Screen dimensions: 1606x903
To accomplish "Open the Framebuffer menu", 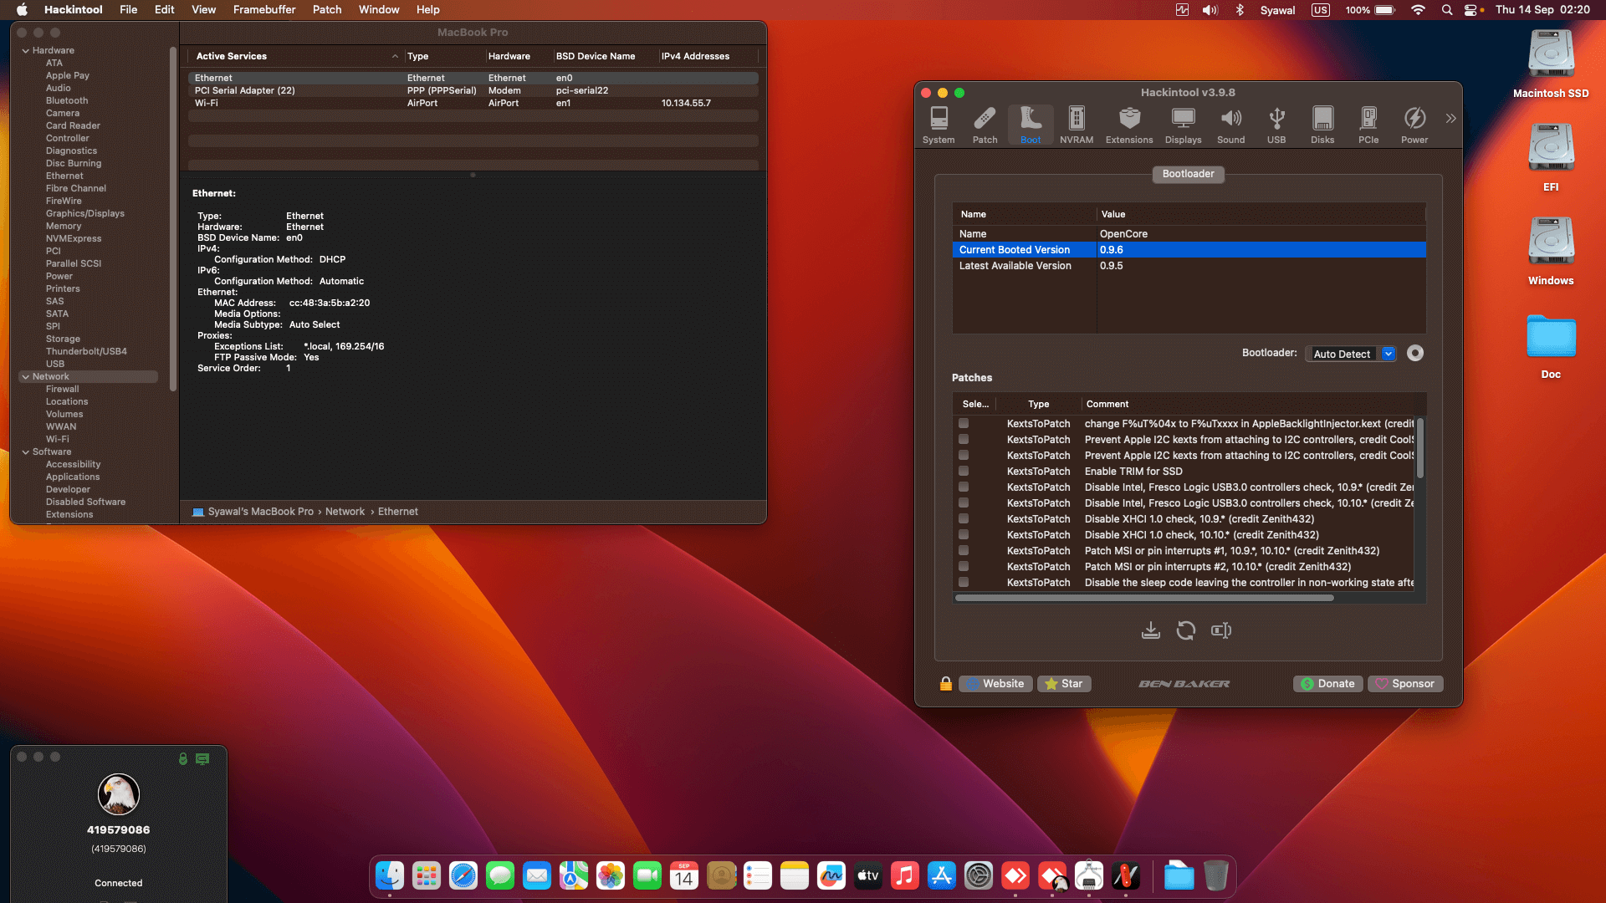I will (x=263, y=9).
